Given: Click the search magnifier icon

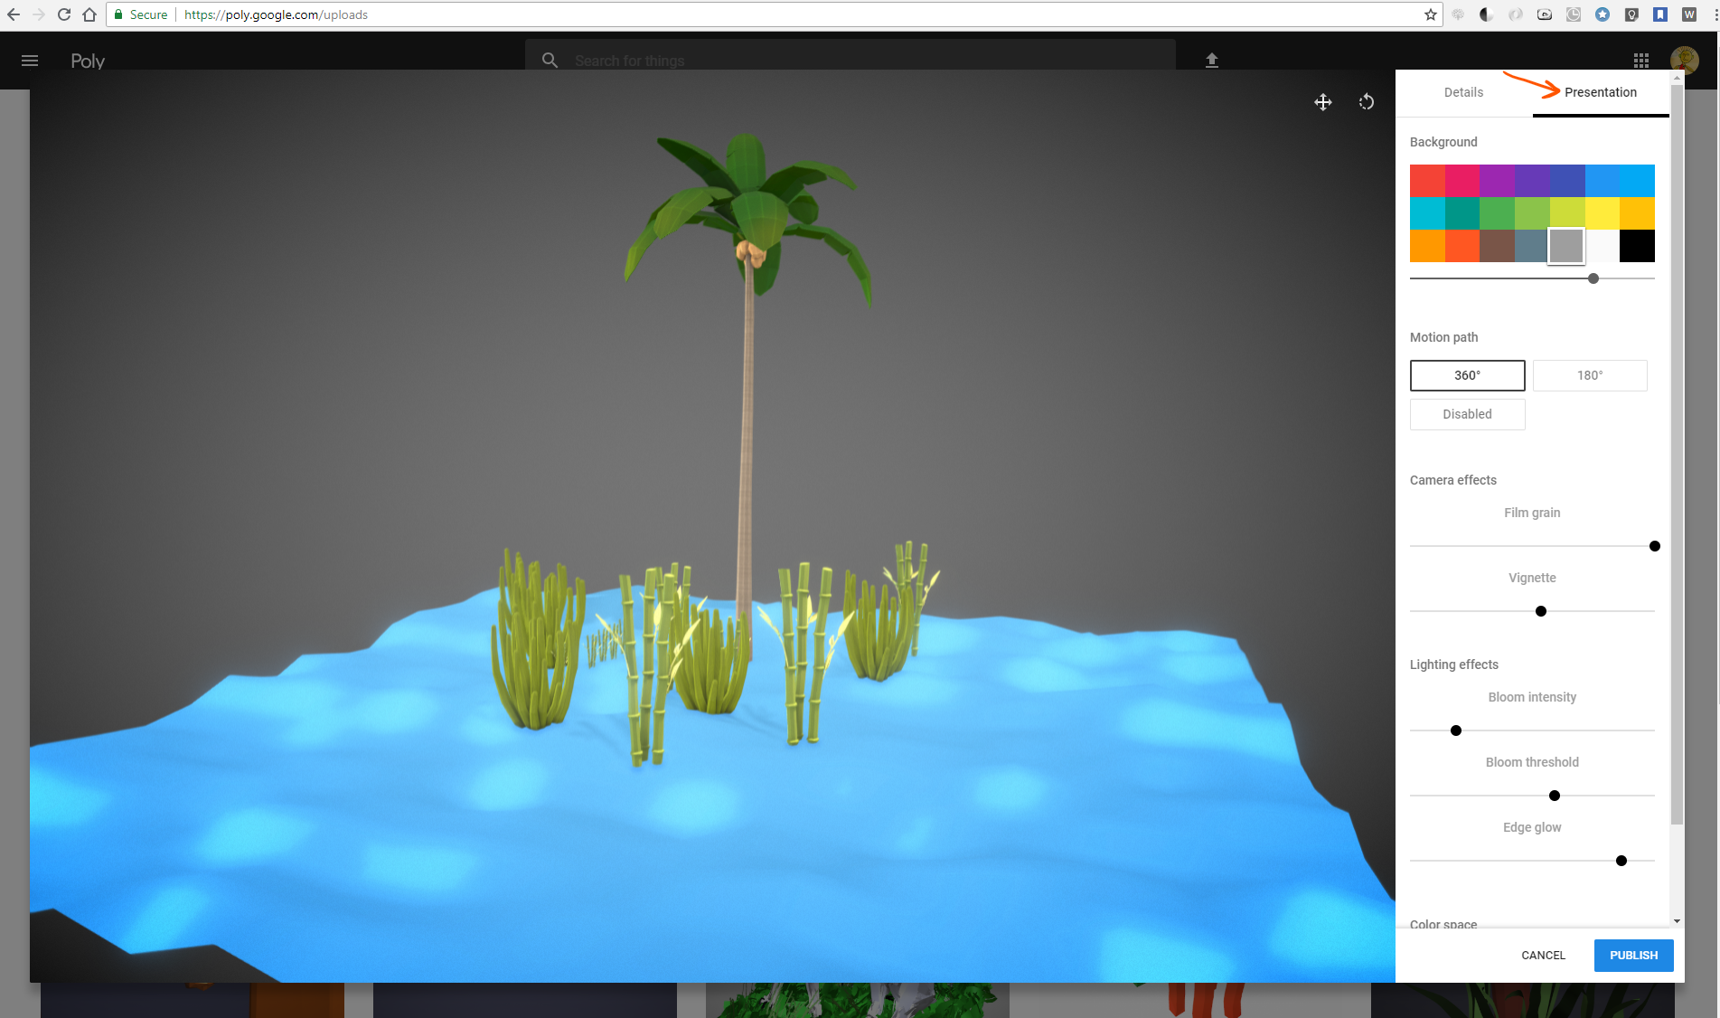Looking at the screenshot, I should point(550,60).
